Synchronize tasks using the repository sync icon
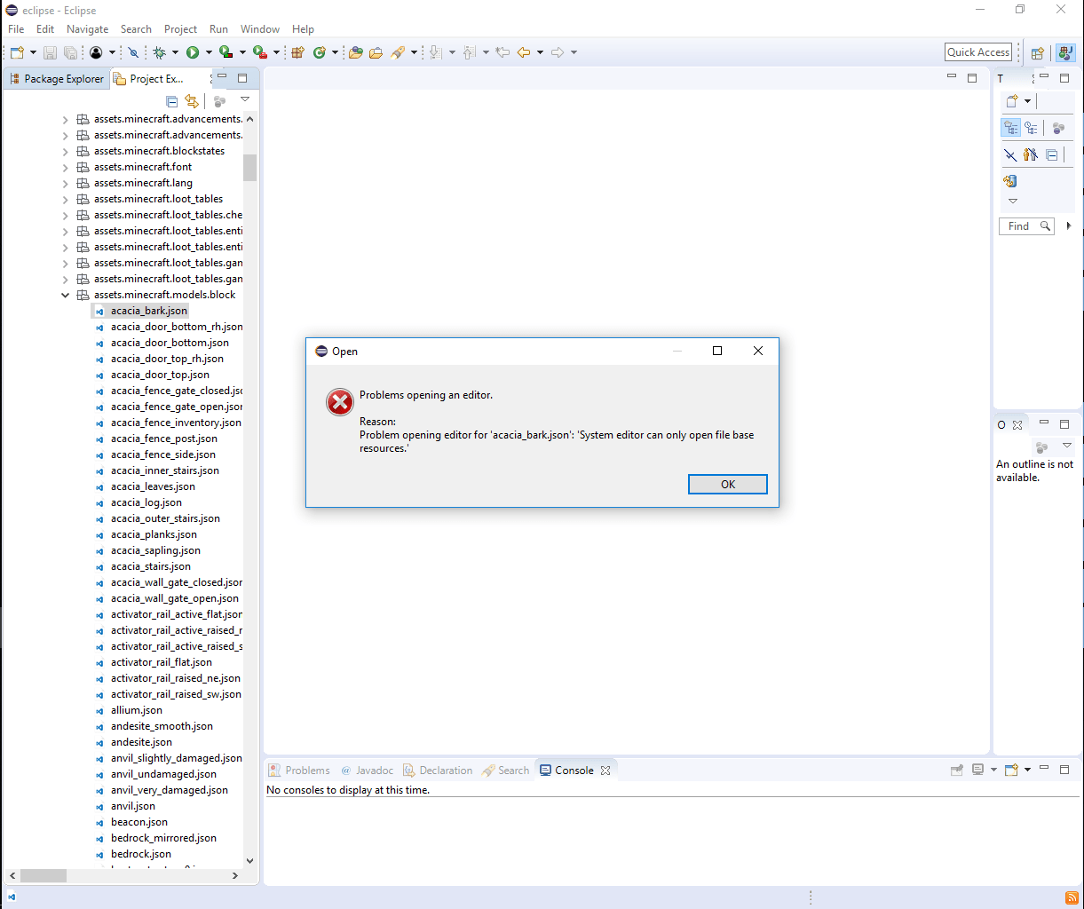Screen dimensions: 1084x909 point(1010,180)
